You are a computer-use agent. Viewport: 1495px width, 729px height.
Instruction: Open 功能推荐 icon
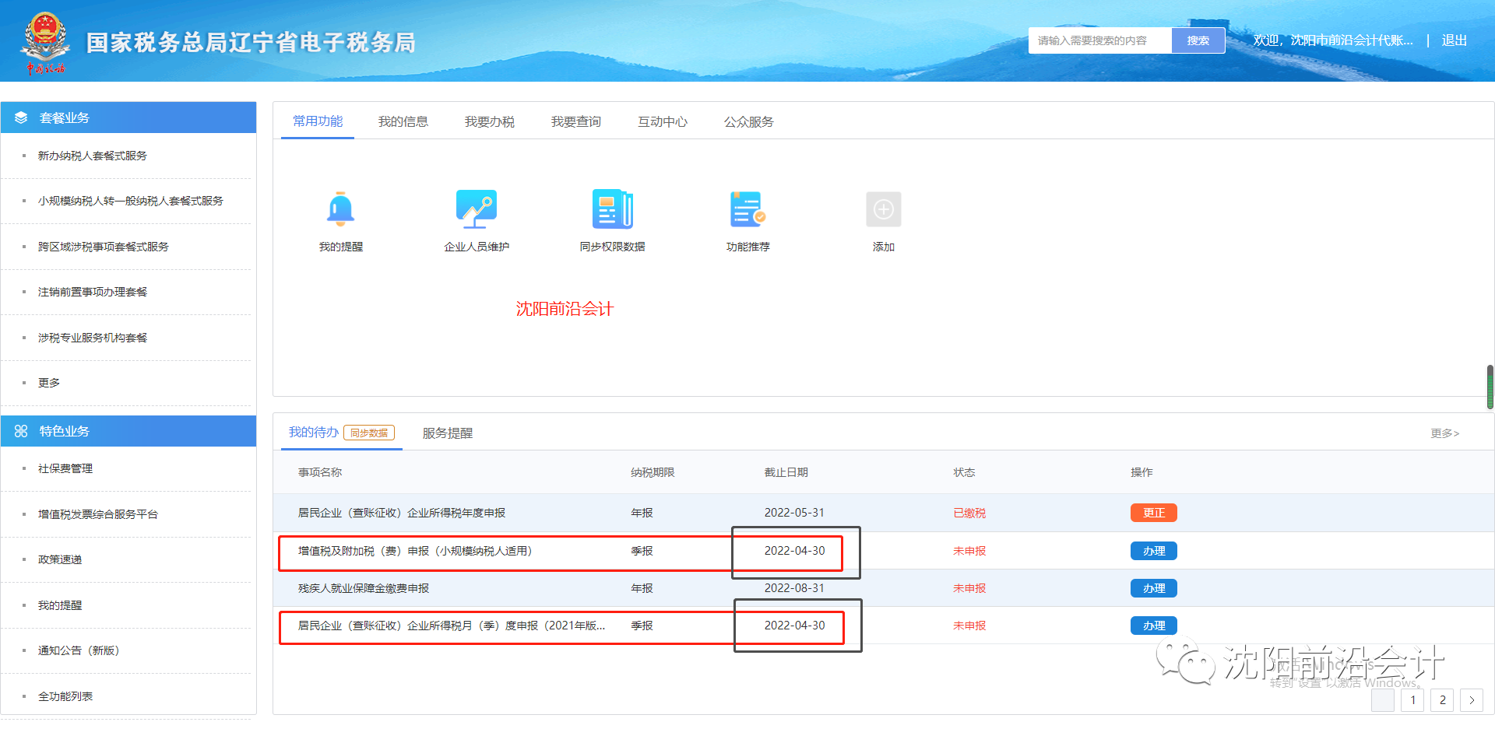tap(747, 209)
